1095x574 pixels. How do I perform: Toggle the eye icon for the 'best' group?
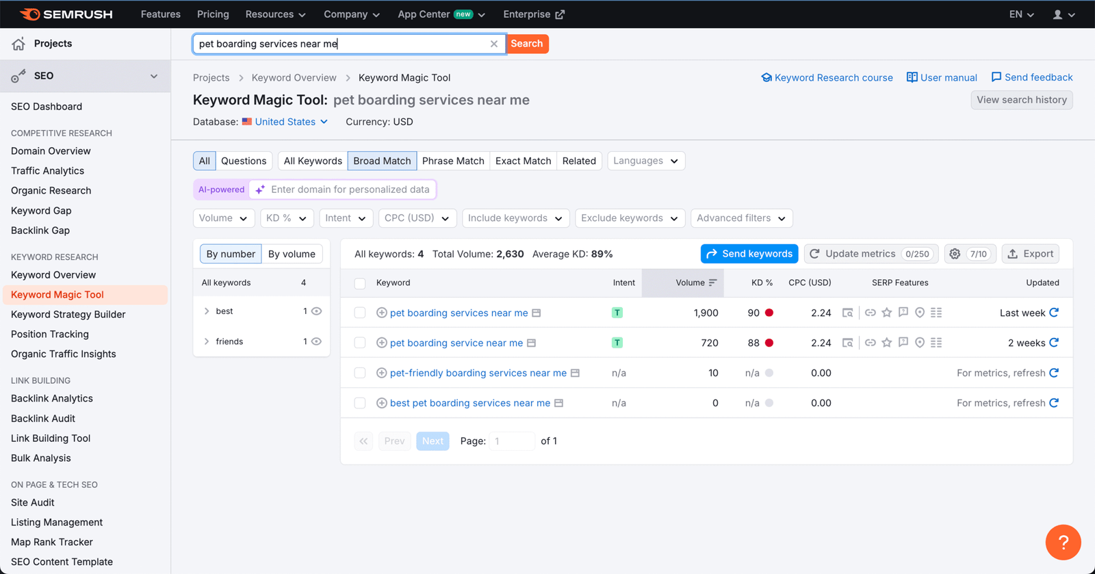316,311
